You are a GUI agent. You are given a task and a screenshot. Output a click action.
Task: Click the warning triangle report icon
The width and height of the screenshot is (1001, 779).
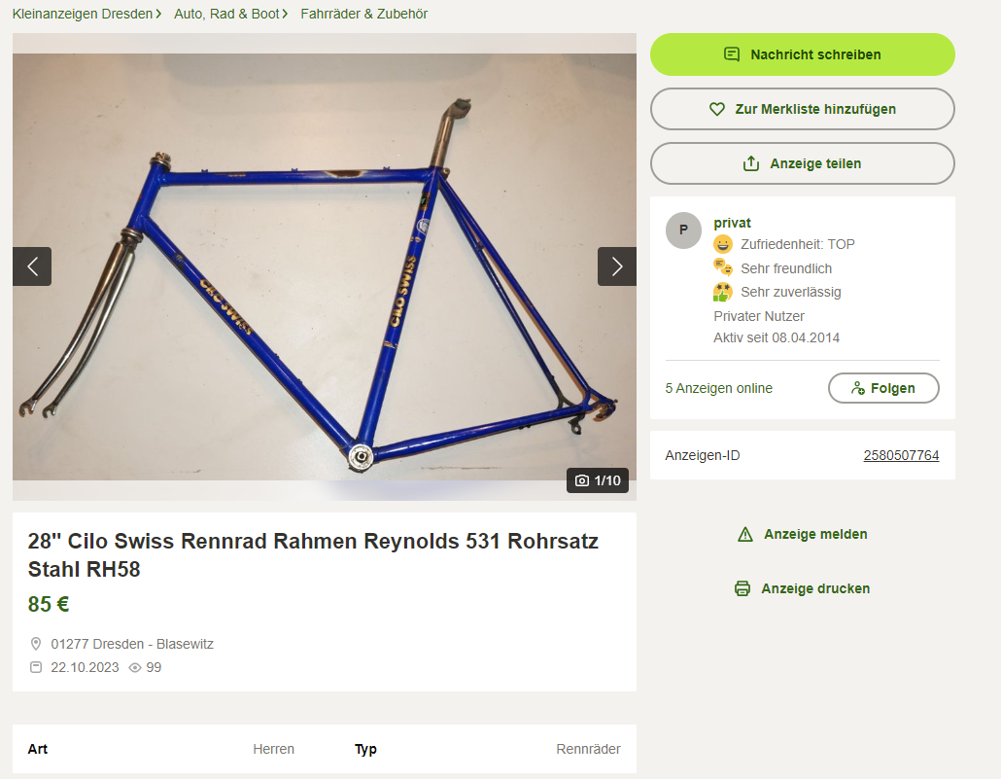pyautogui.click(x=745, y=534)
